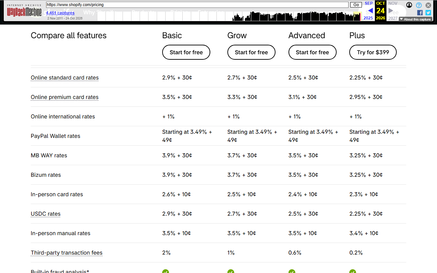The width and height of the screenshot is (437, 273).
Task: Click the Wayback URL input field
Action: click(197, 5)
